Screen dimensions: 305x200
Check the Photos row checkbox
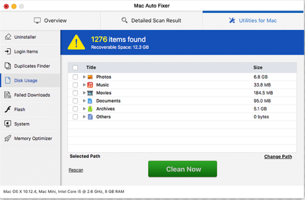point(75,77)
